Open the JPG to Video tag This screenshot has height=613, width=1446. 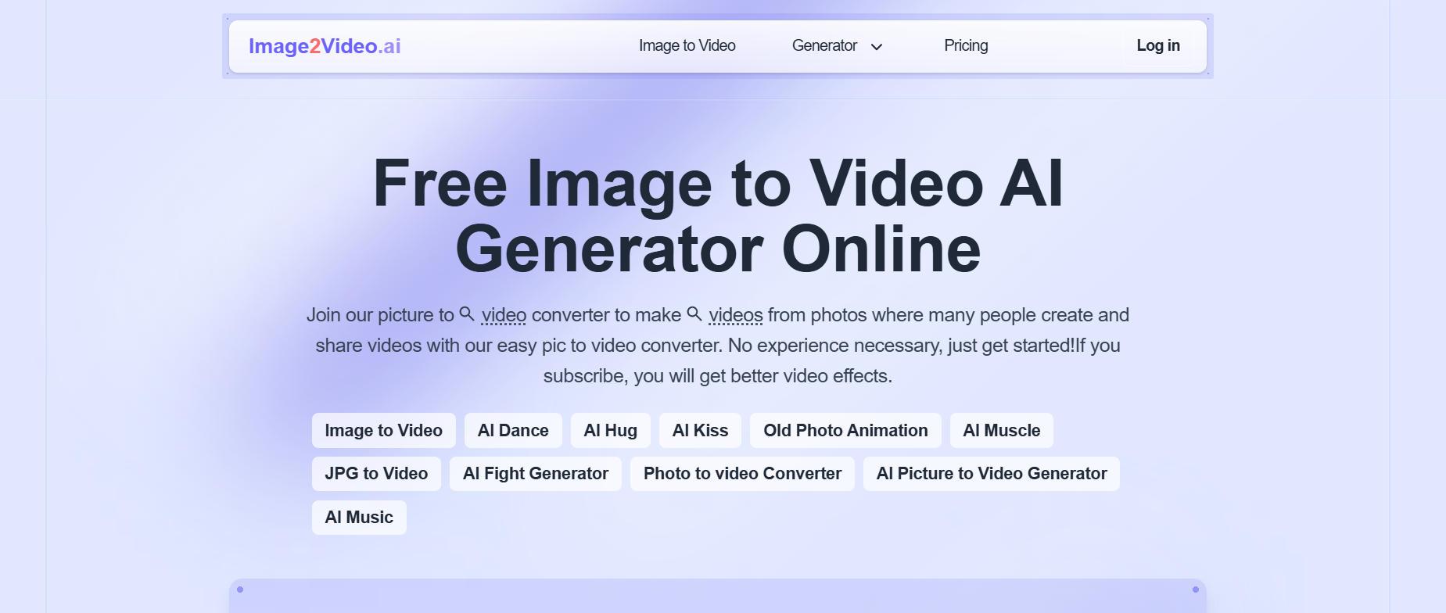pos(376,474)
